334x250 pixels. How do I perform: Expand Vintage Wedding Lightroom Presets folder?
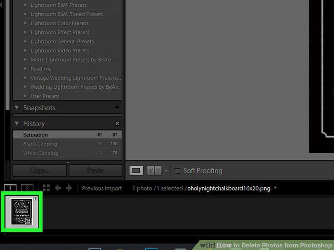[x=25, y=78]
